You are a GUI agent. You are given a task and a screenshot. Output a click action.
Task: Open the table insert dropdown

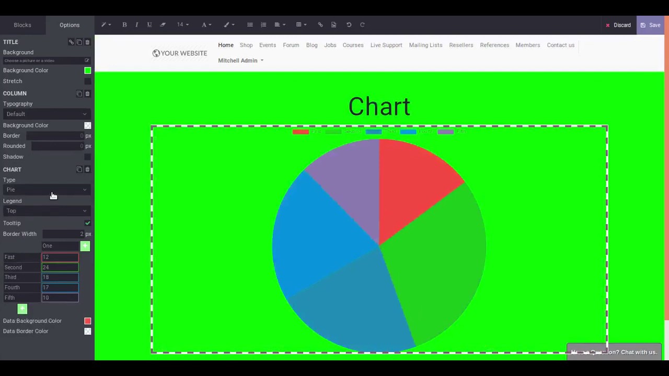point(302,25)
